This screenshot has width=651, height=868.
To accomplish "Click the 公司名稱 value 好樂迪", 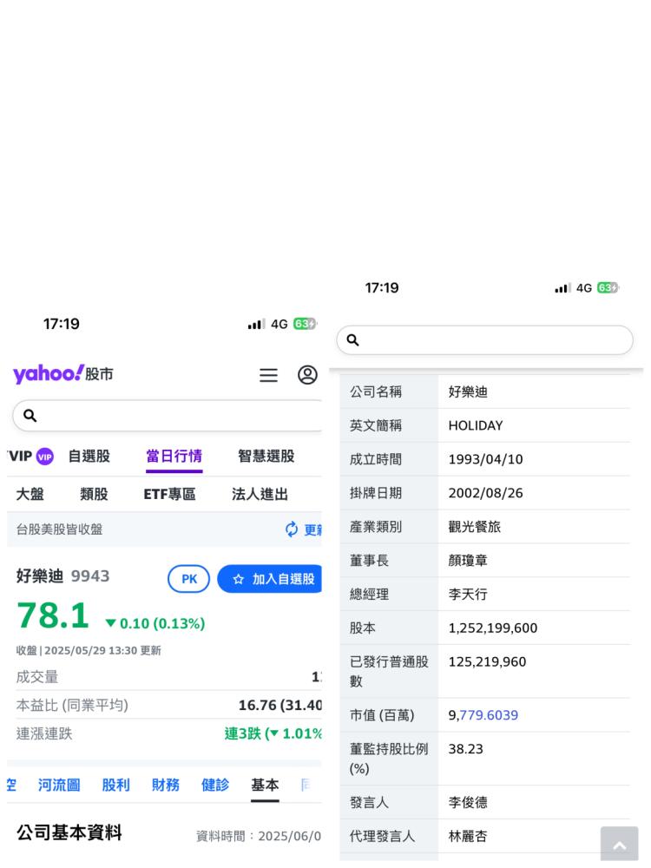I will [x=468, y=392].
